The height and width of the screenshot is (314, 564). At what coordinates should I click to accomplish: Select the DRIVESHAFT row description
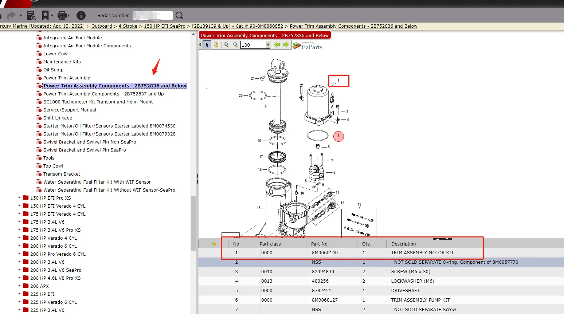point(406,291)
